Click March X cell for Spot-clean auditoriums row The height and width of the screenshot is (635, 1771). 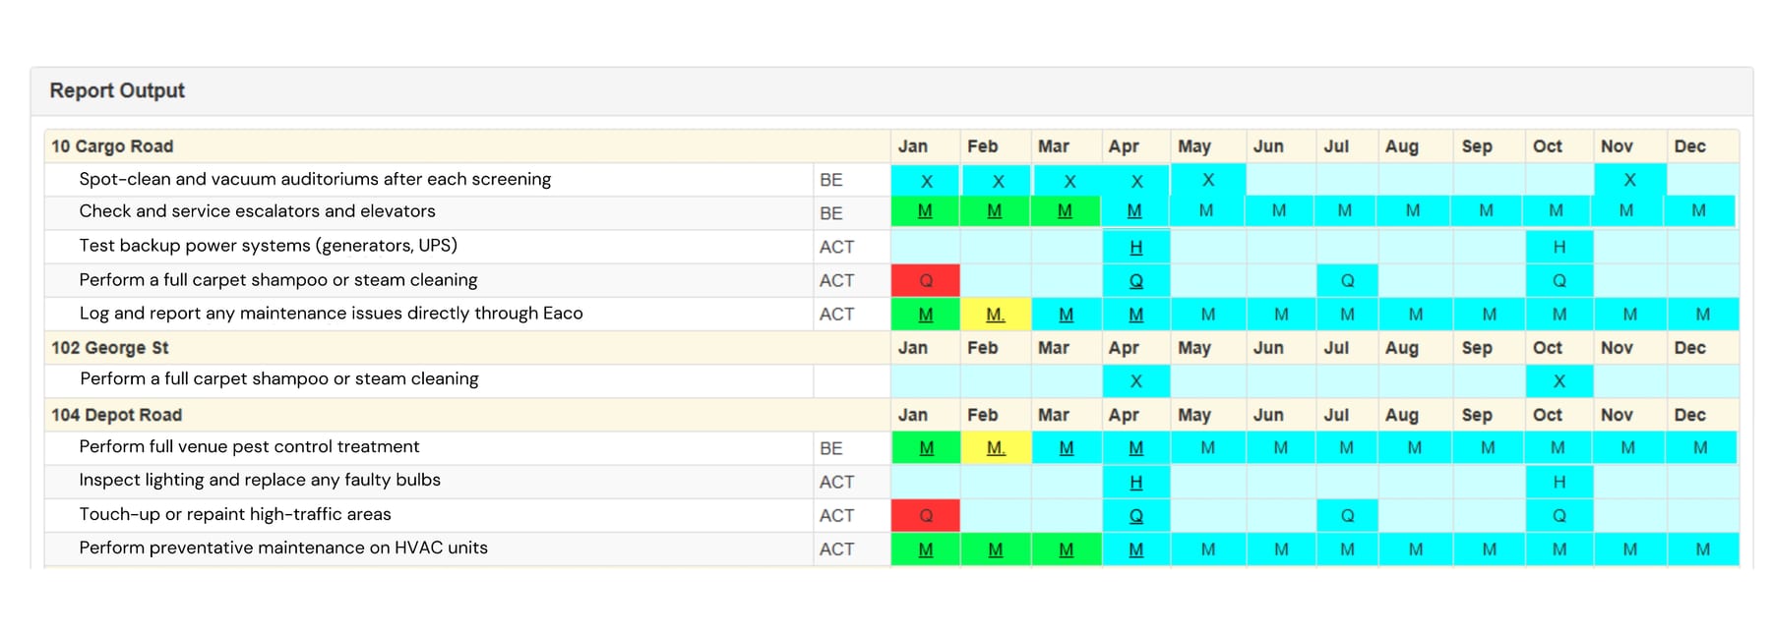coord(1069,181)
